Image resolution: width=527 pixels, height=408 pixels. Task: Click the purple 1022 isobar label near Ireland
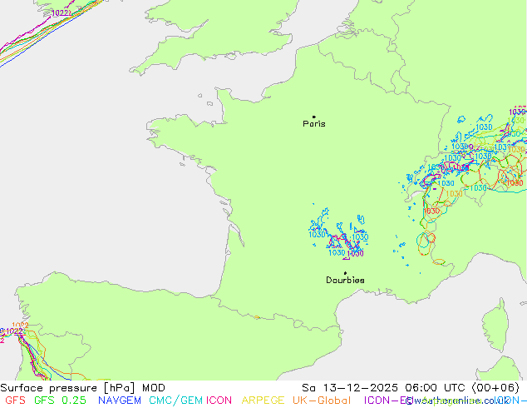(x=62, y=13)
